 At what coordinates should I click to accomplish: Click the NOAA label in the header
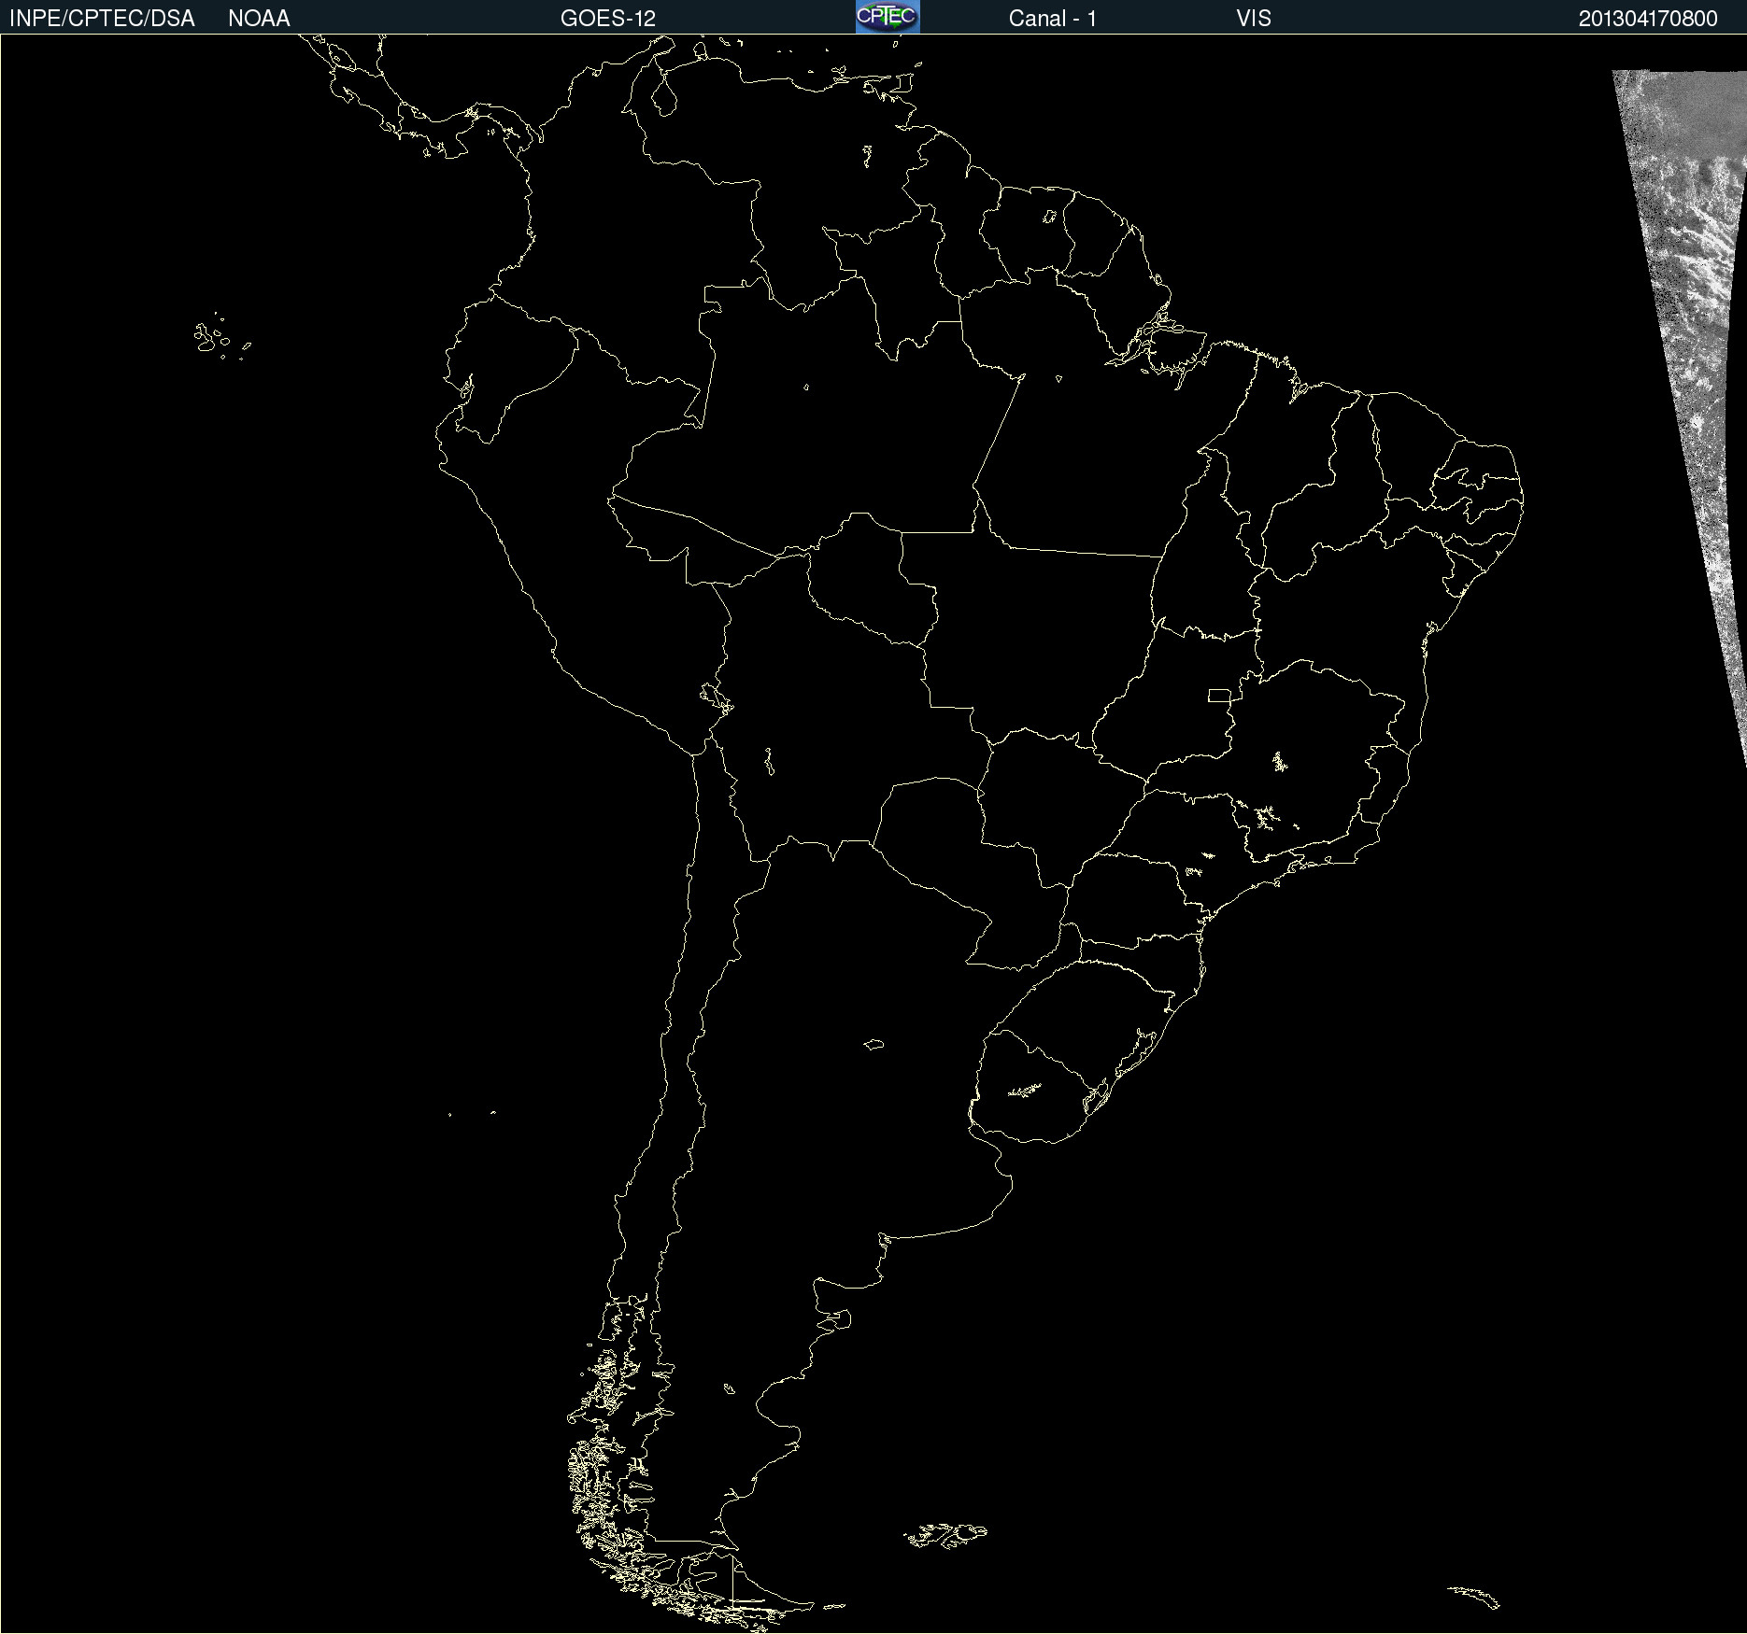pos(259,19)
